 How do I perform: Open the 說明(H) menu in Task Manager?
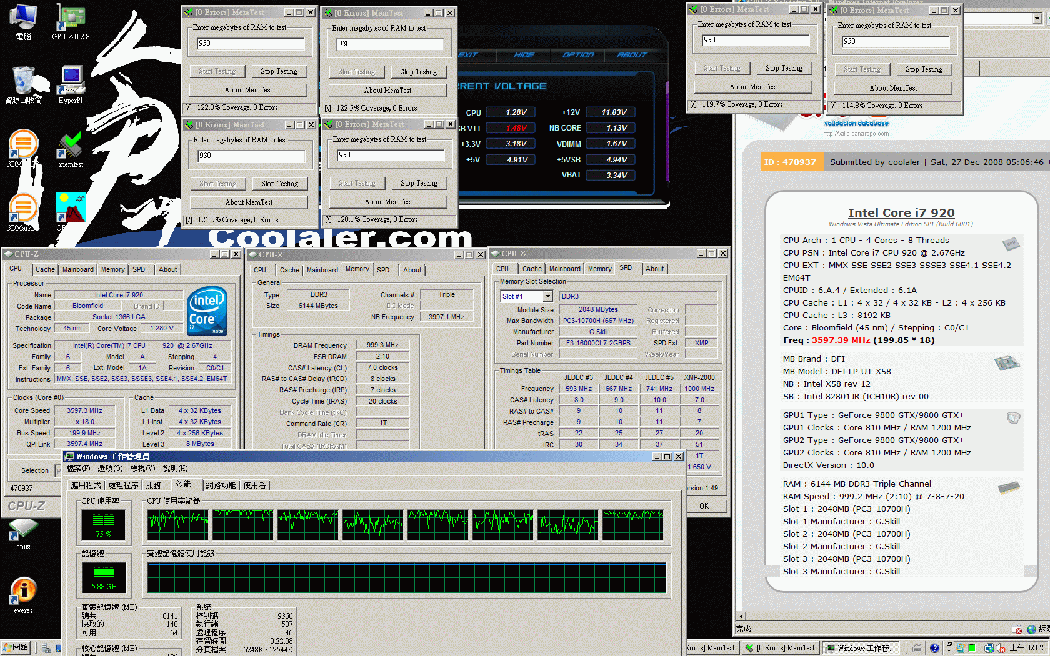click(x=175, y=469)
